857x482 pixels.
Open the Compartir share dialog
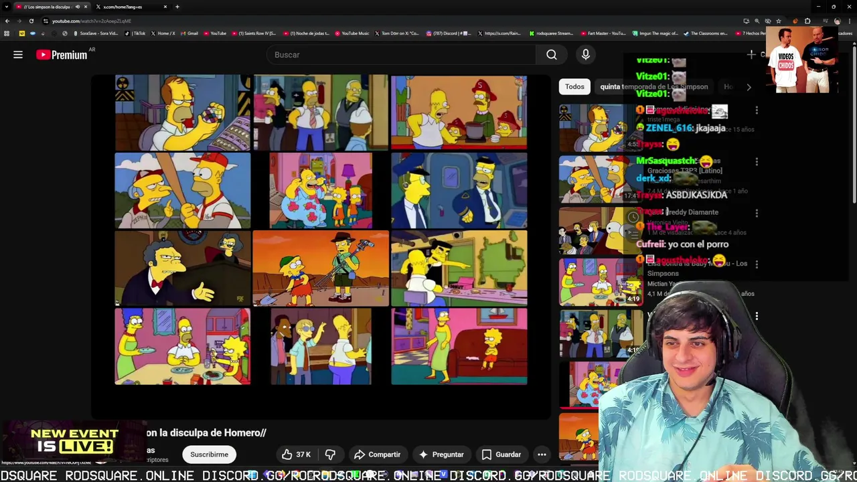click(x=377, y=455)
